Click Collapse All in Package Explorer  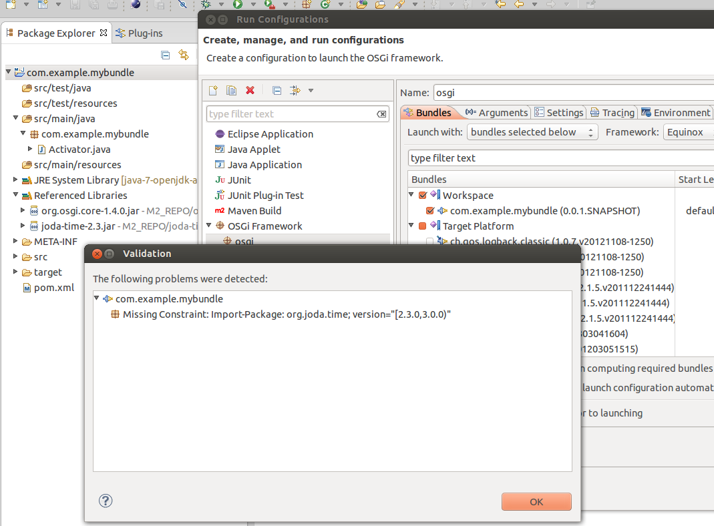coord(166,55)
